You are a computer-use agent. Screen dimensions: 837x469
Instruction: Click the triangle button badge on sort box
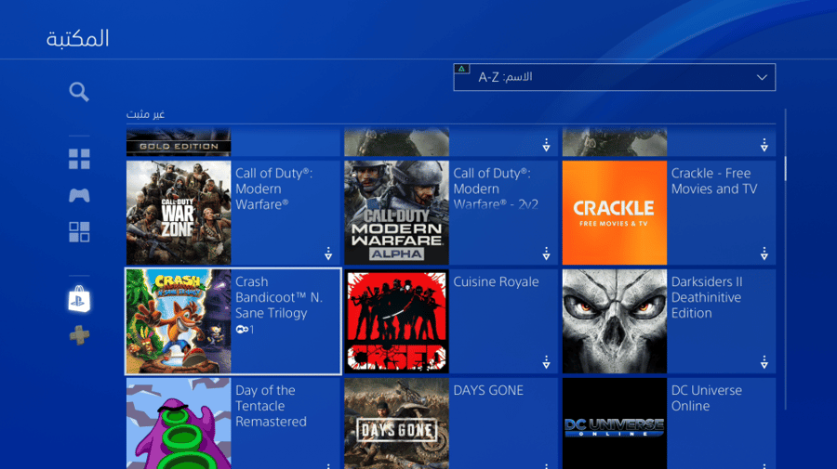click(x=461, y=69)
